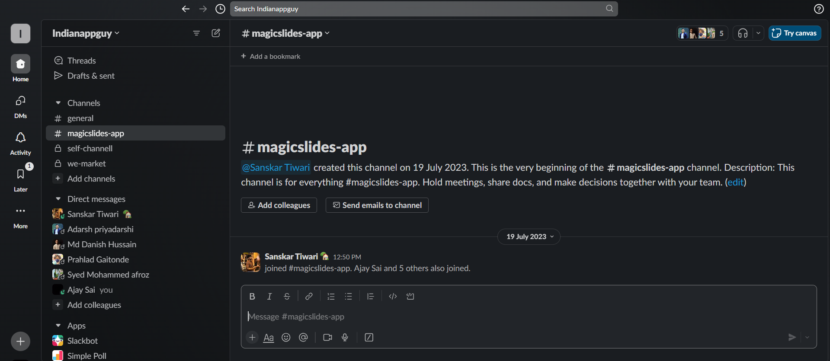
Task: Collapse the Apps section
Action: point(58,326)
